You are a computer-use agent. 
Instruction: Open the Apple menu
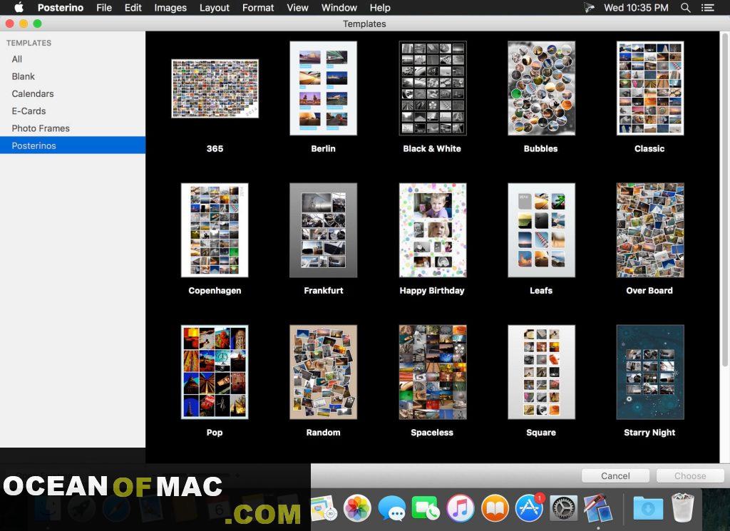19,7
